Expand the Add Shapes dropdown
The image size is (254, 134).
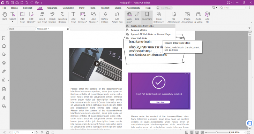pyautogui.click(x=97, y=22)
